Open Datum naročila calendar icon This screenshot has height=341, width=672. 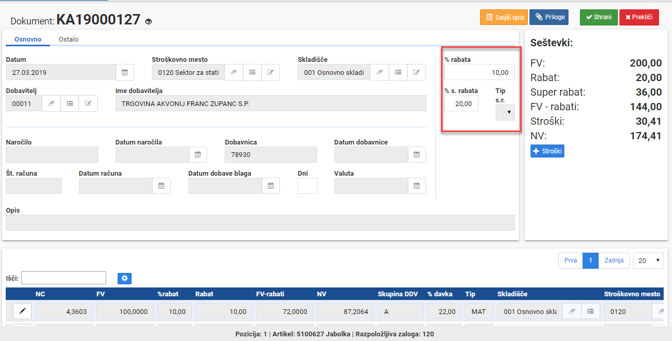[x=198, y=155]
